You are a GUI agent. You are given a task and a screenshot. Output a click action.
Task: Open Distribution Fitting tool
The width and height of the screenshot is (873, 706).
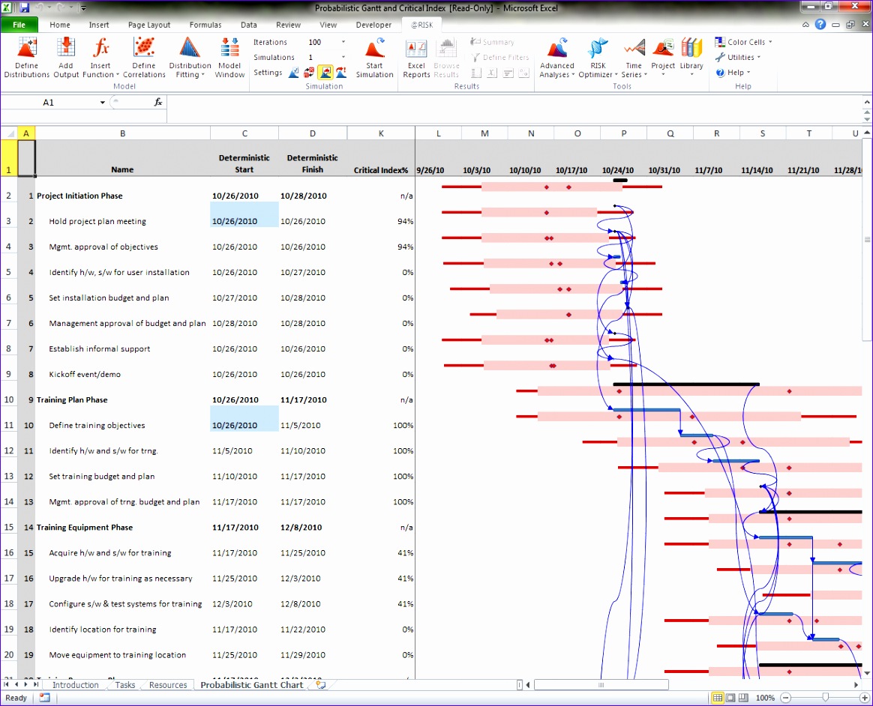click(x=189, y=57)
